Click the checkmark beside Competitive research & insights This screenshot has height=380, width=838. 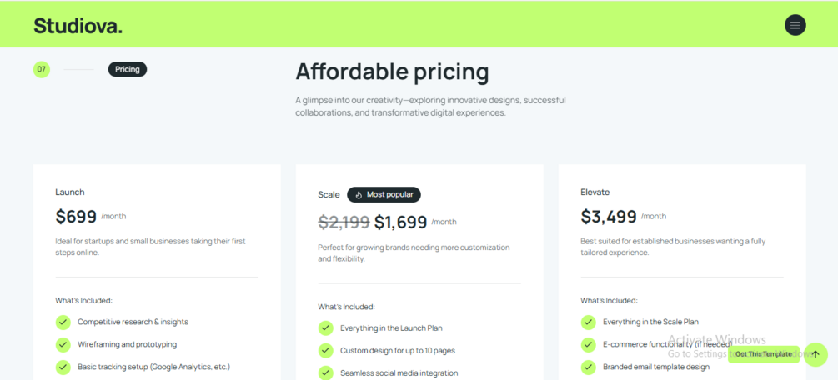(x=63, y=322)
